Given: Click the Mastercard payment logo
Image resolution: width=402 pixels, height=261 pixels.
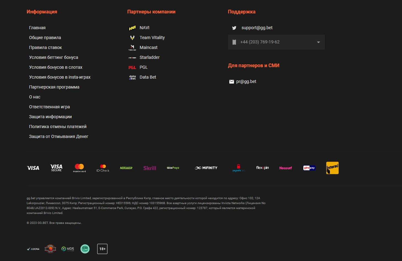Looking at the screenshot, I should pyautogui.click(x=79, y=168).
